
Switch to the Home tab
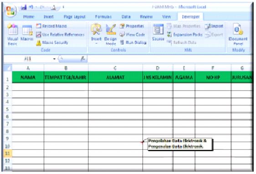[29, 17]
